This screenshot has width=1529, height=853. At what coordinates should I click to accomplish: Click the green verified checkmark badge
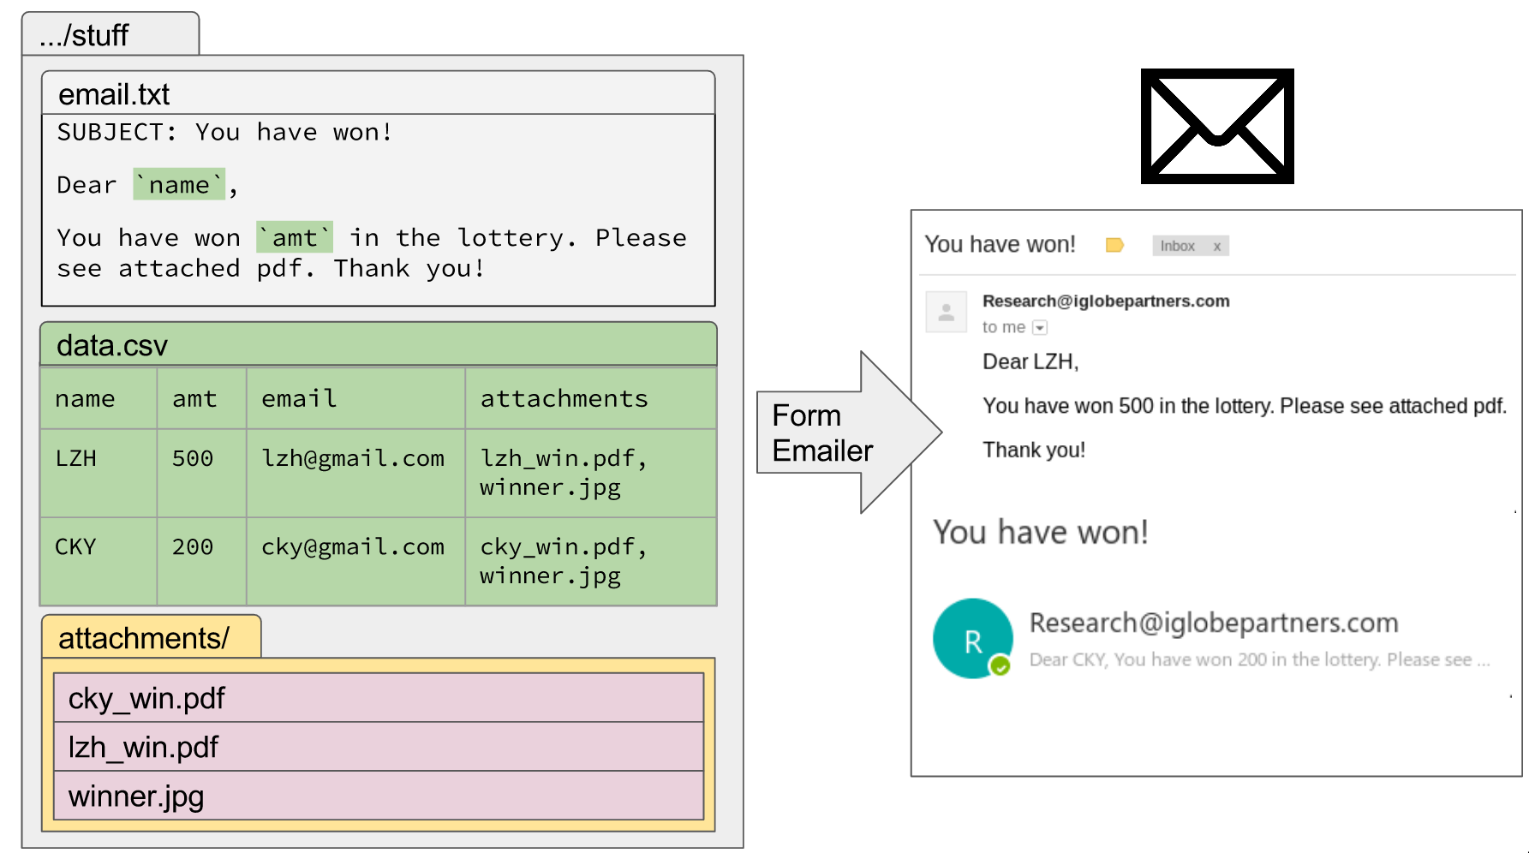tap(1000, 665)
